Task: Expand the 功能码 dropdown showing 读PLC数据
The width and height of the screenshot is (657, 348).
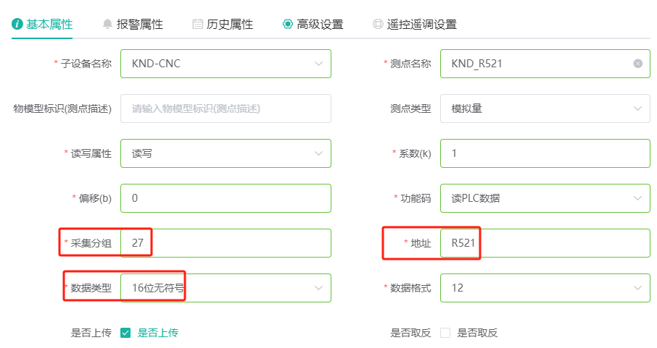Action: pyautogui.click(x=545, y=198)
